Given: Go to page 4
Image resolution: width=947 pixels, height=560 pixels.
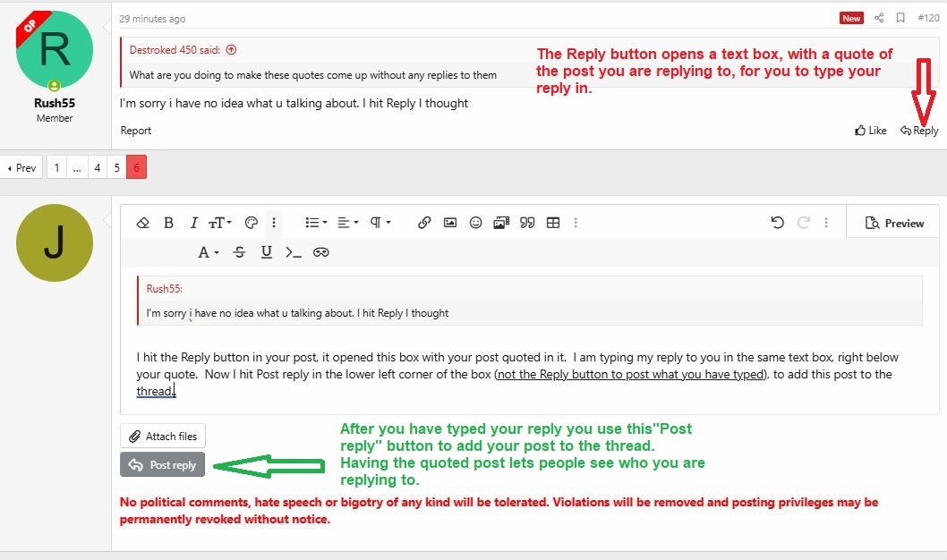Looking at the screenshot, I should [x=98, y=167].
